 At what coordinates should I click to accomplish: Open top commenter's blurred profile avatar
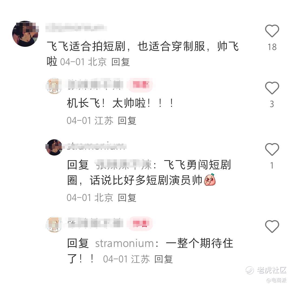25,34
